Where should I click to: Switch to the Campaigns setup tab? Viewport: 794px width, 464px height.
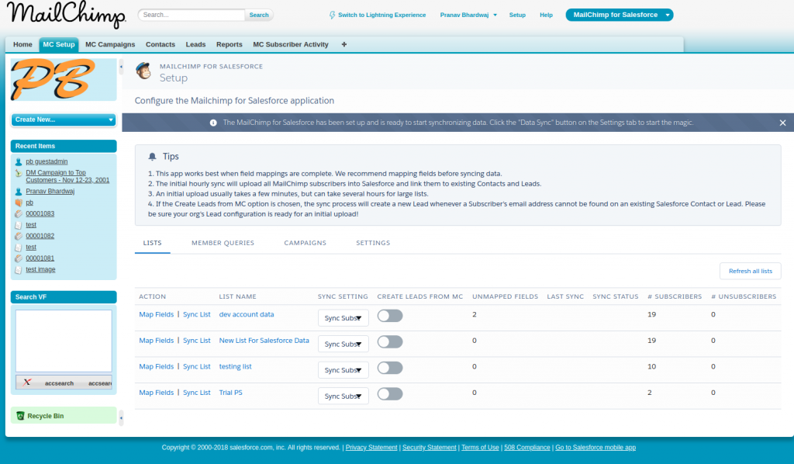tap(306, 243)
